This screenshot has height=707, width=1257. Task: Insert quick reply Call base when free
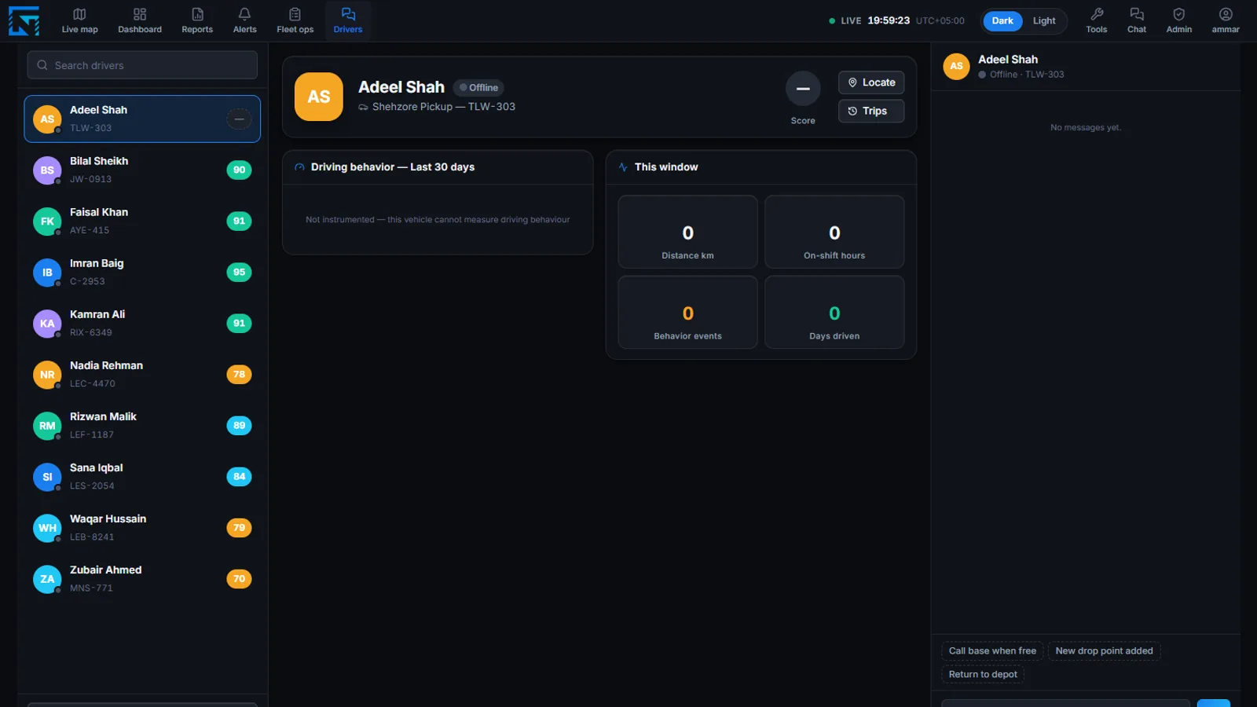pyautogui.click(x=992, y=650)
